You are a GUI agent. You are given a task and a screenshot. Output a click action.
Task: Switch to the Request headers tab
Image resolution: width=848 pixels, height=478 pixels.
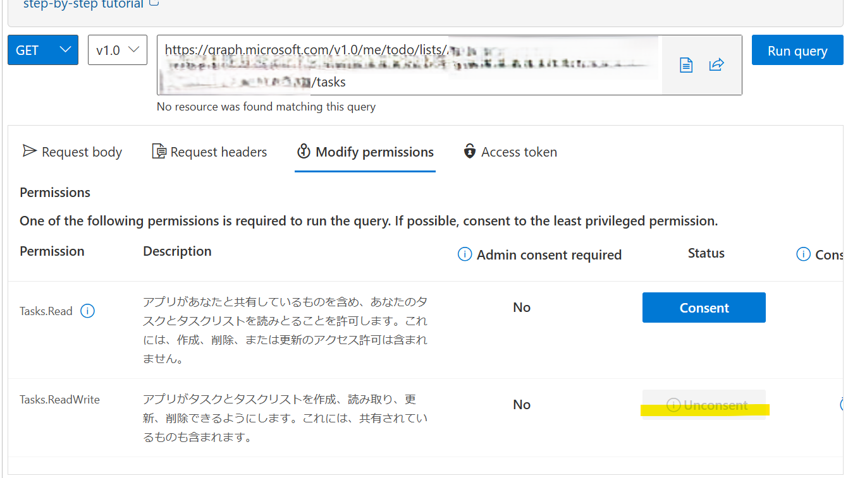[209, 152]
